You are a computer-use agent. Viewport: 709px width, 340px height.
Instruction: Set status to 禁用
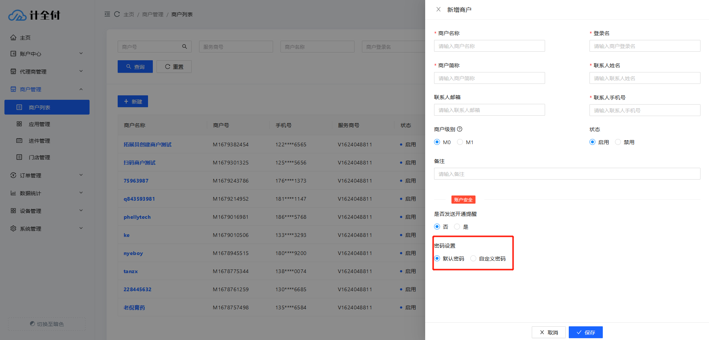(x=618, y=142)
